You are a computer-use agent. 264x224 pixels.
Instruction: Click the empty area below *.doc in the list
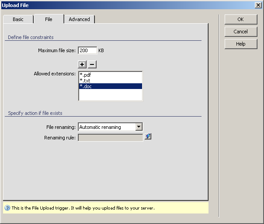pos(110,95)
